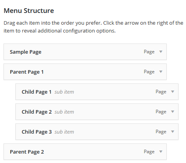186x163 pixels.
Task: Click the 'sub item' label of Child Page 2
Action: 64,112
